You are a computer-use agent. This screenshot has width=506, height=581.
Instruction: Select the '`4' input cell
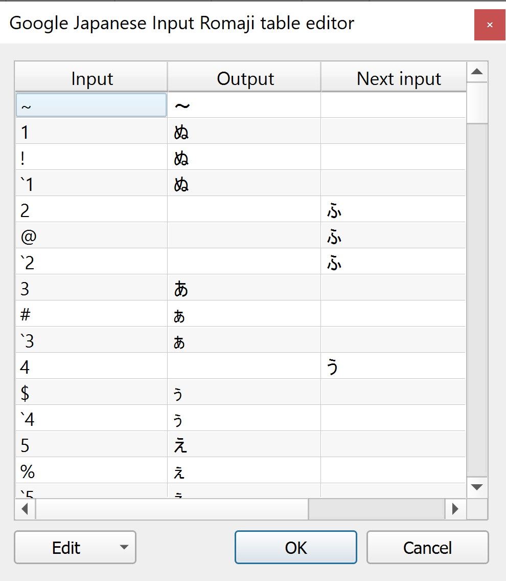click(x=91, y=418)
